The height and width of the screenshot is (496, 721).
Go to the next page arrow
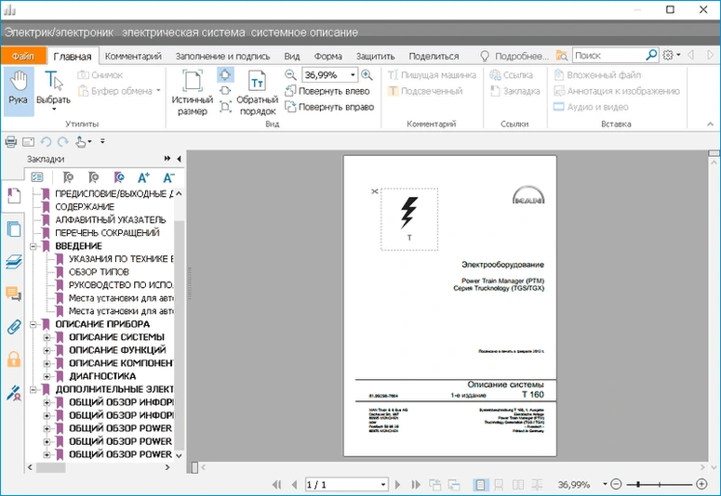coord(398,484)
